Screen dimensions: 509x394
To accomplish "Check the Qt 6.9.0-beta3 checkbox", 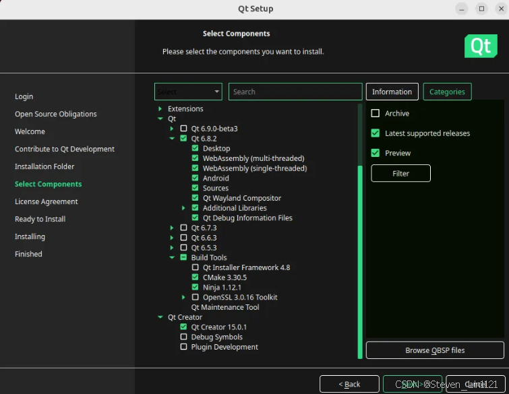I will coord(183,129).
